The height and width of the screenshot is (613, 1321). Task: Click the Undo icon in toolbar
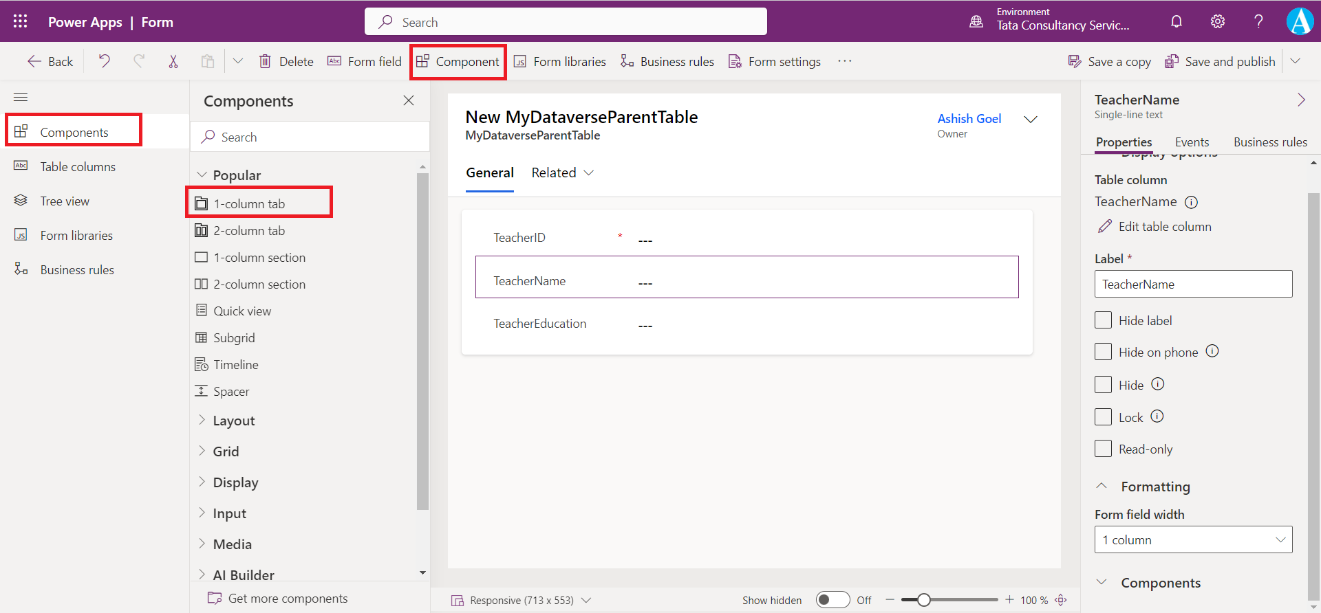pyautogui.click(x=104, y=61)
